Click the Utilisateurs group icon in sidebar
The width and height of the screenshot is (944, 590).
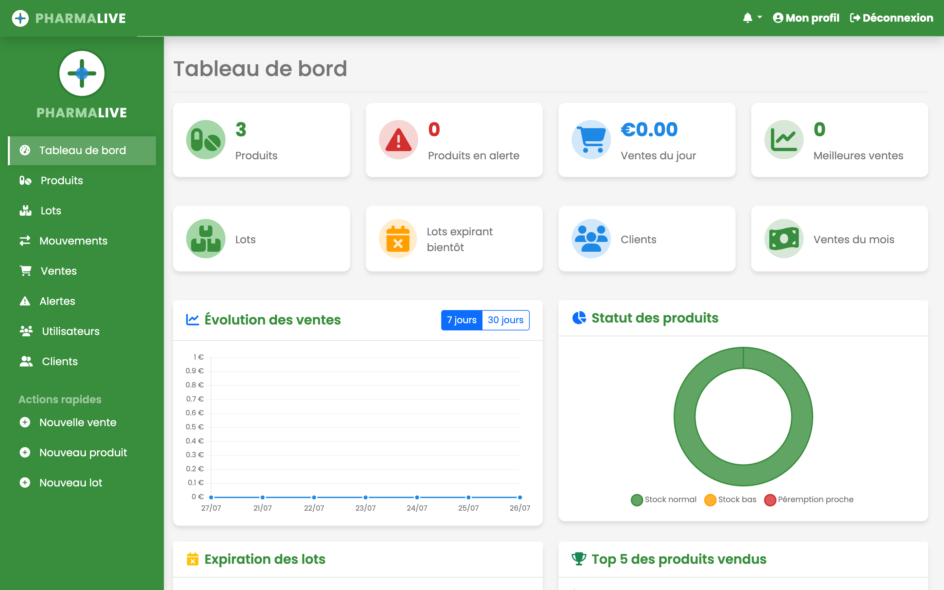(26, 331)
